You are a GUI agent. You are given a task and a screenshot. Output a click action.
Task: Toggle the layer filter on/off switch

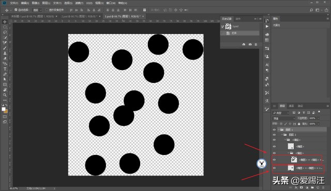point(319,112)
